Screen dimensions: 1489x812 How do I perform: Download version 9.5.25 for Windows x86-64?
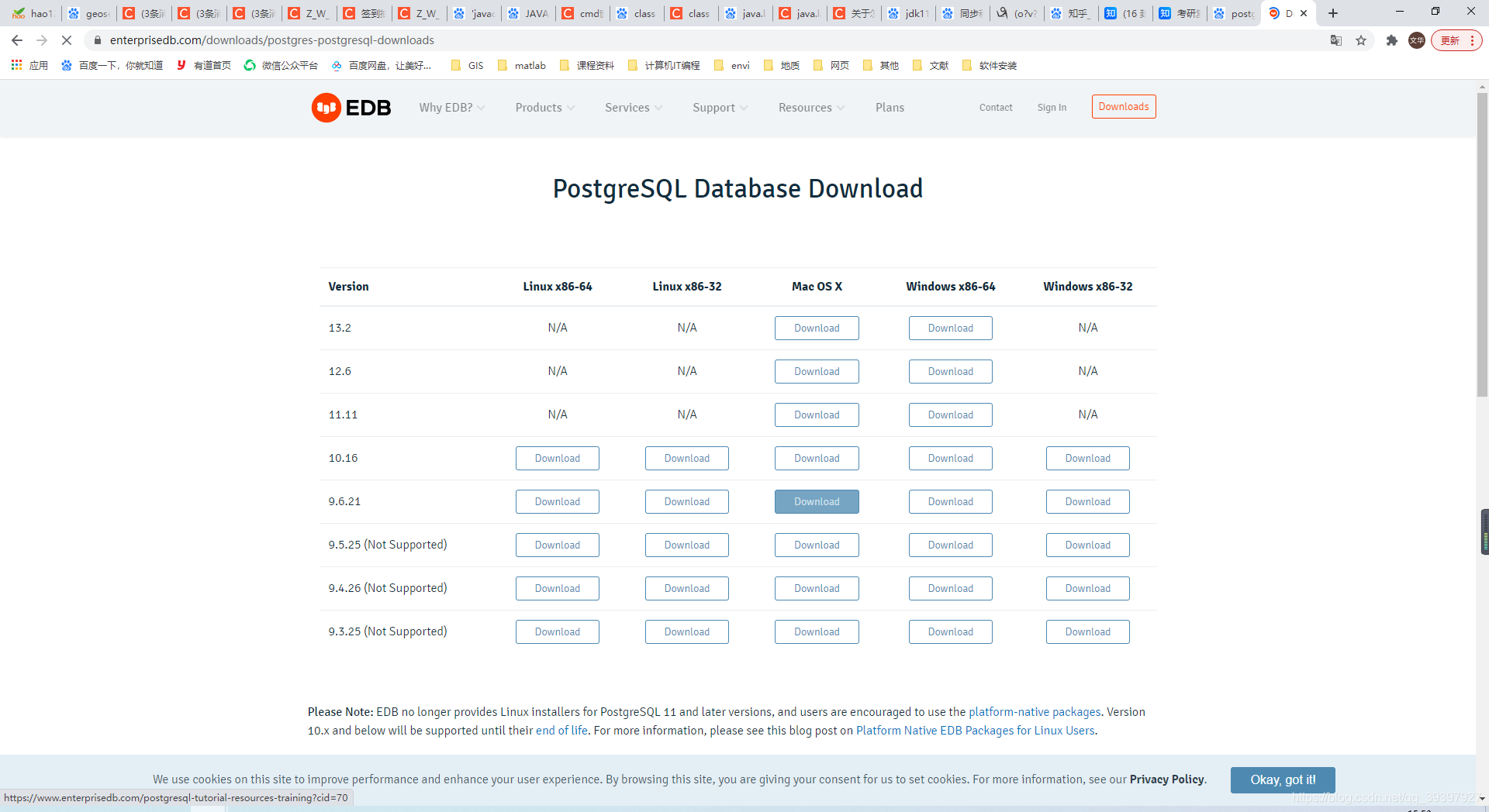(x=951, y=545)
